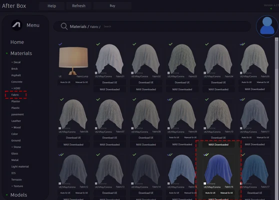
Task: Tick the checkbox on the Fabric01 card
Action: pos(96,73)
